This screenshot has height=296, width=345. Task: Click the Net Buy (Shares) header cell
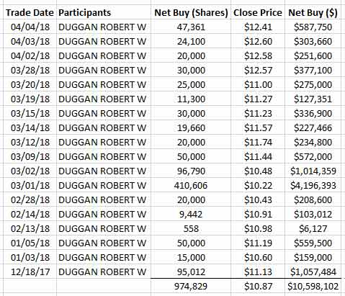point(191,12)
